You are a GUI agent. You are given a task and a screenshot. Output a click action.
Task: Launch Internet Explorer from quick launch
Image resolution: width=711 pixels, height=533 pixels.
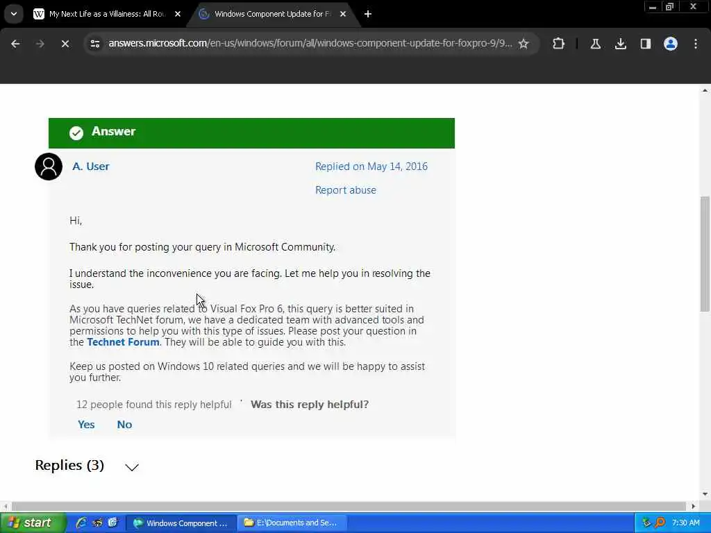[x=81, y=523]
